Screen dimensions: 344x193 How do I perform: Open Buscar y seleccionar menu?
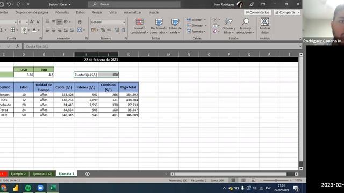pyautogui.click(x=245, y=26)
